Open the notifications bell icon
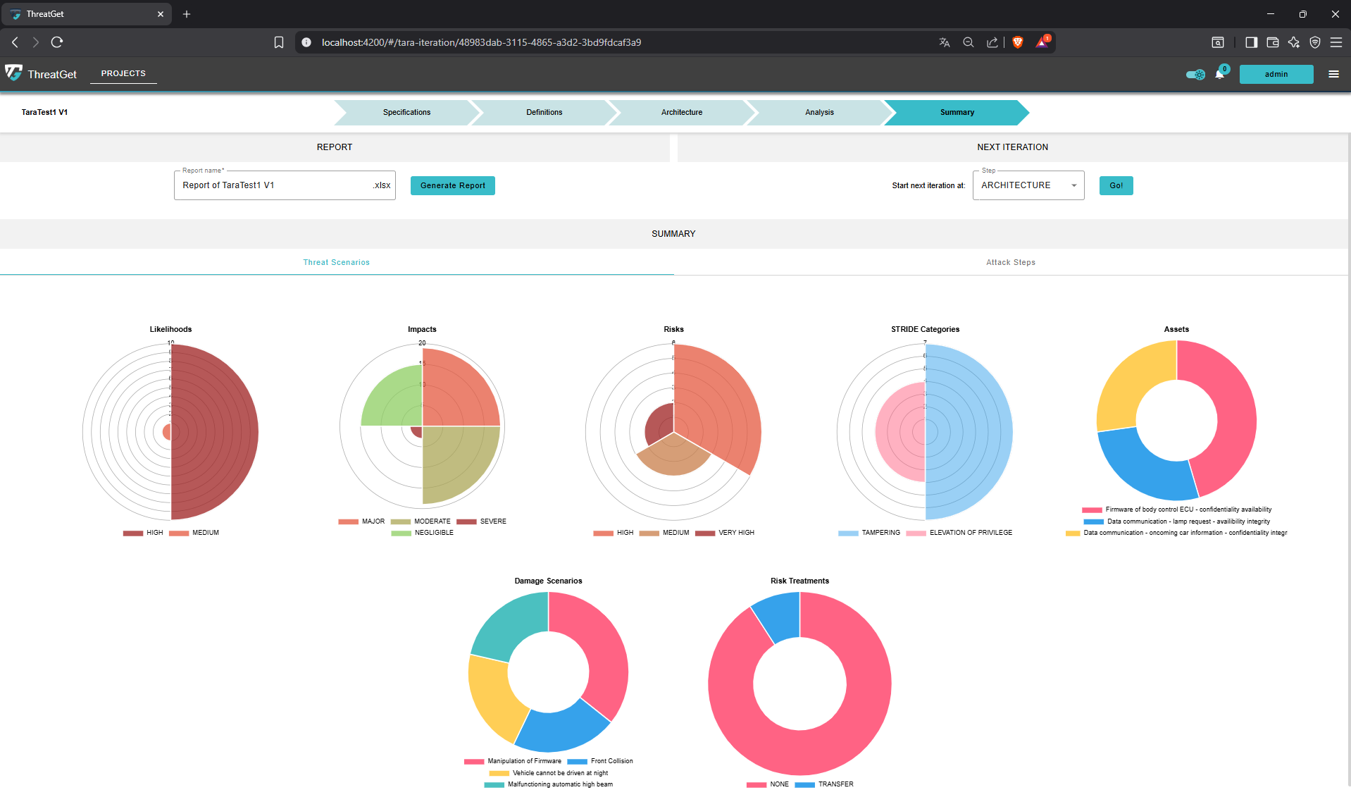This screenshot has height=809, width=1351. coord(1219,75)
